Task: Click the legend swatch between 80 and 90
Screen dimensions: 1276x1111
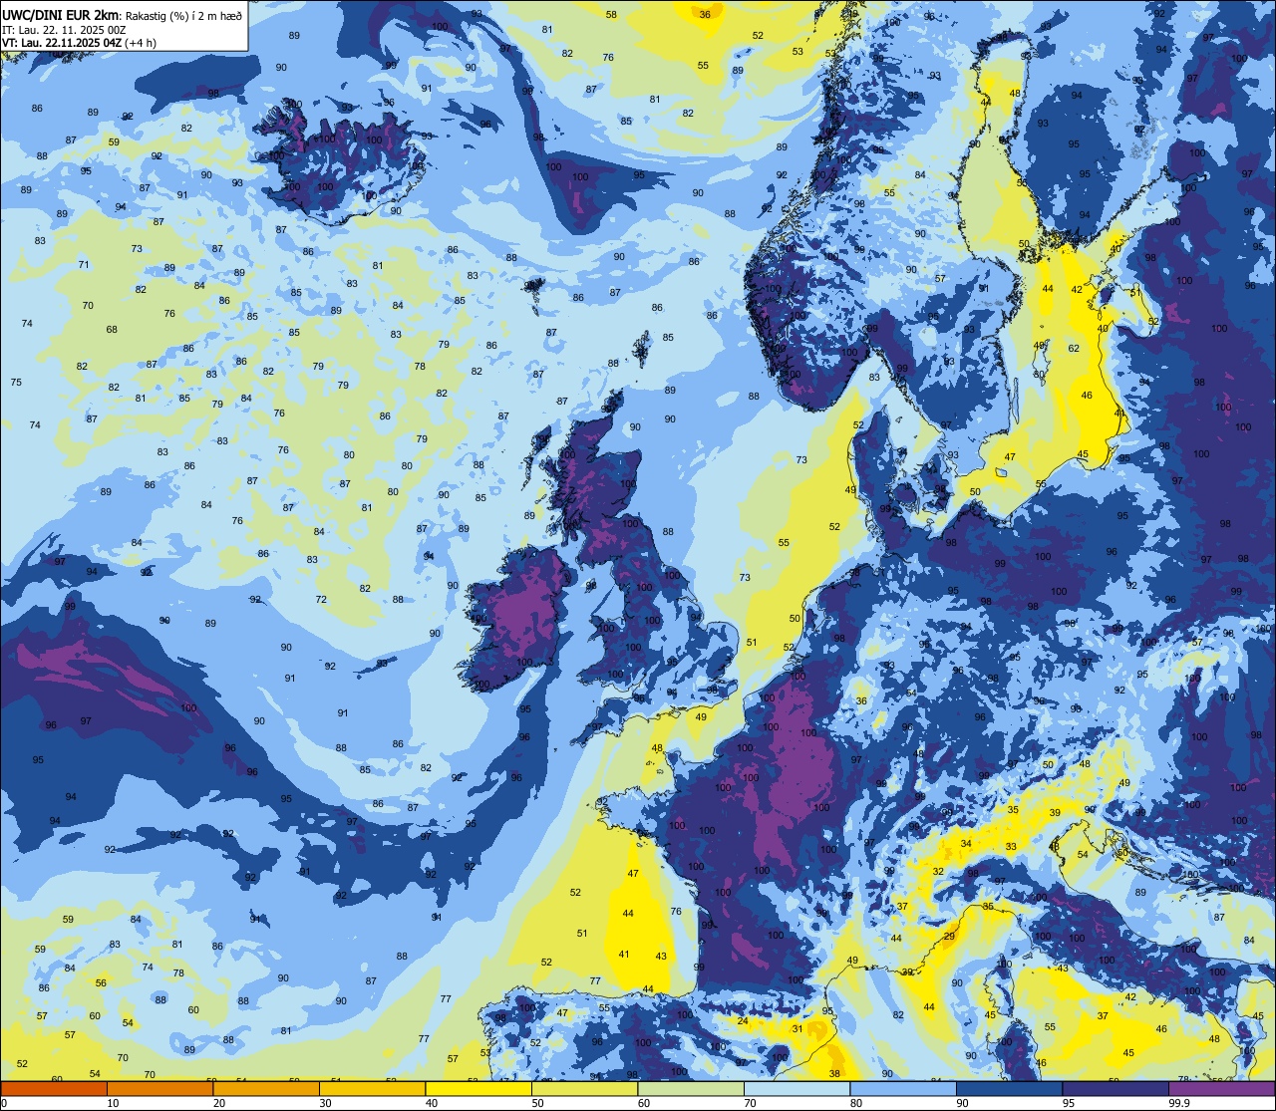Action: 903,1088
